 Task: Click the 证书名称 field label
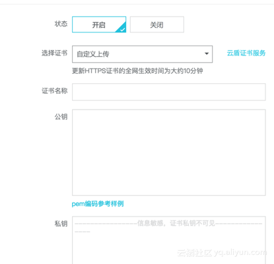[55, 91]
